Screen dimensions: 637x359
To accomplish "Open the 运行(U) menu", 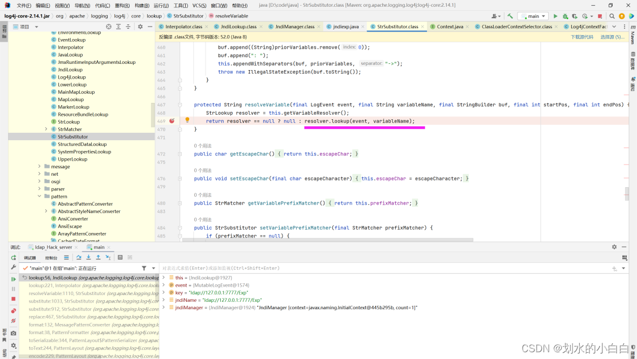I will click(x=161, y=5).
